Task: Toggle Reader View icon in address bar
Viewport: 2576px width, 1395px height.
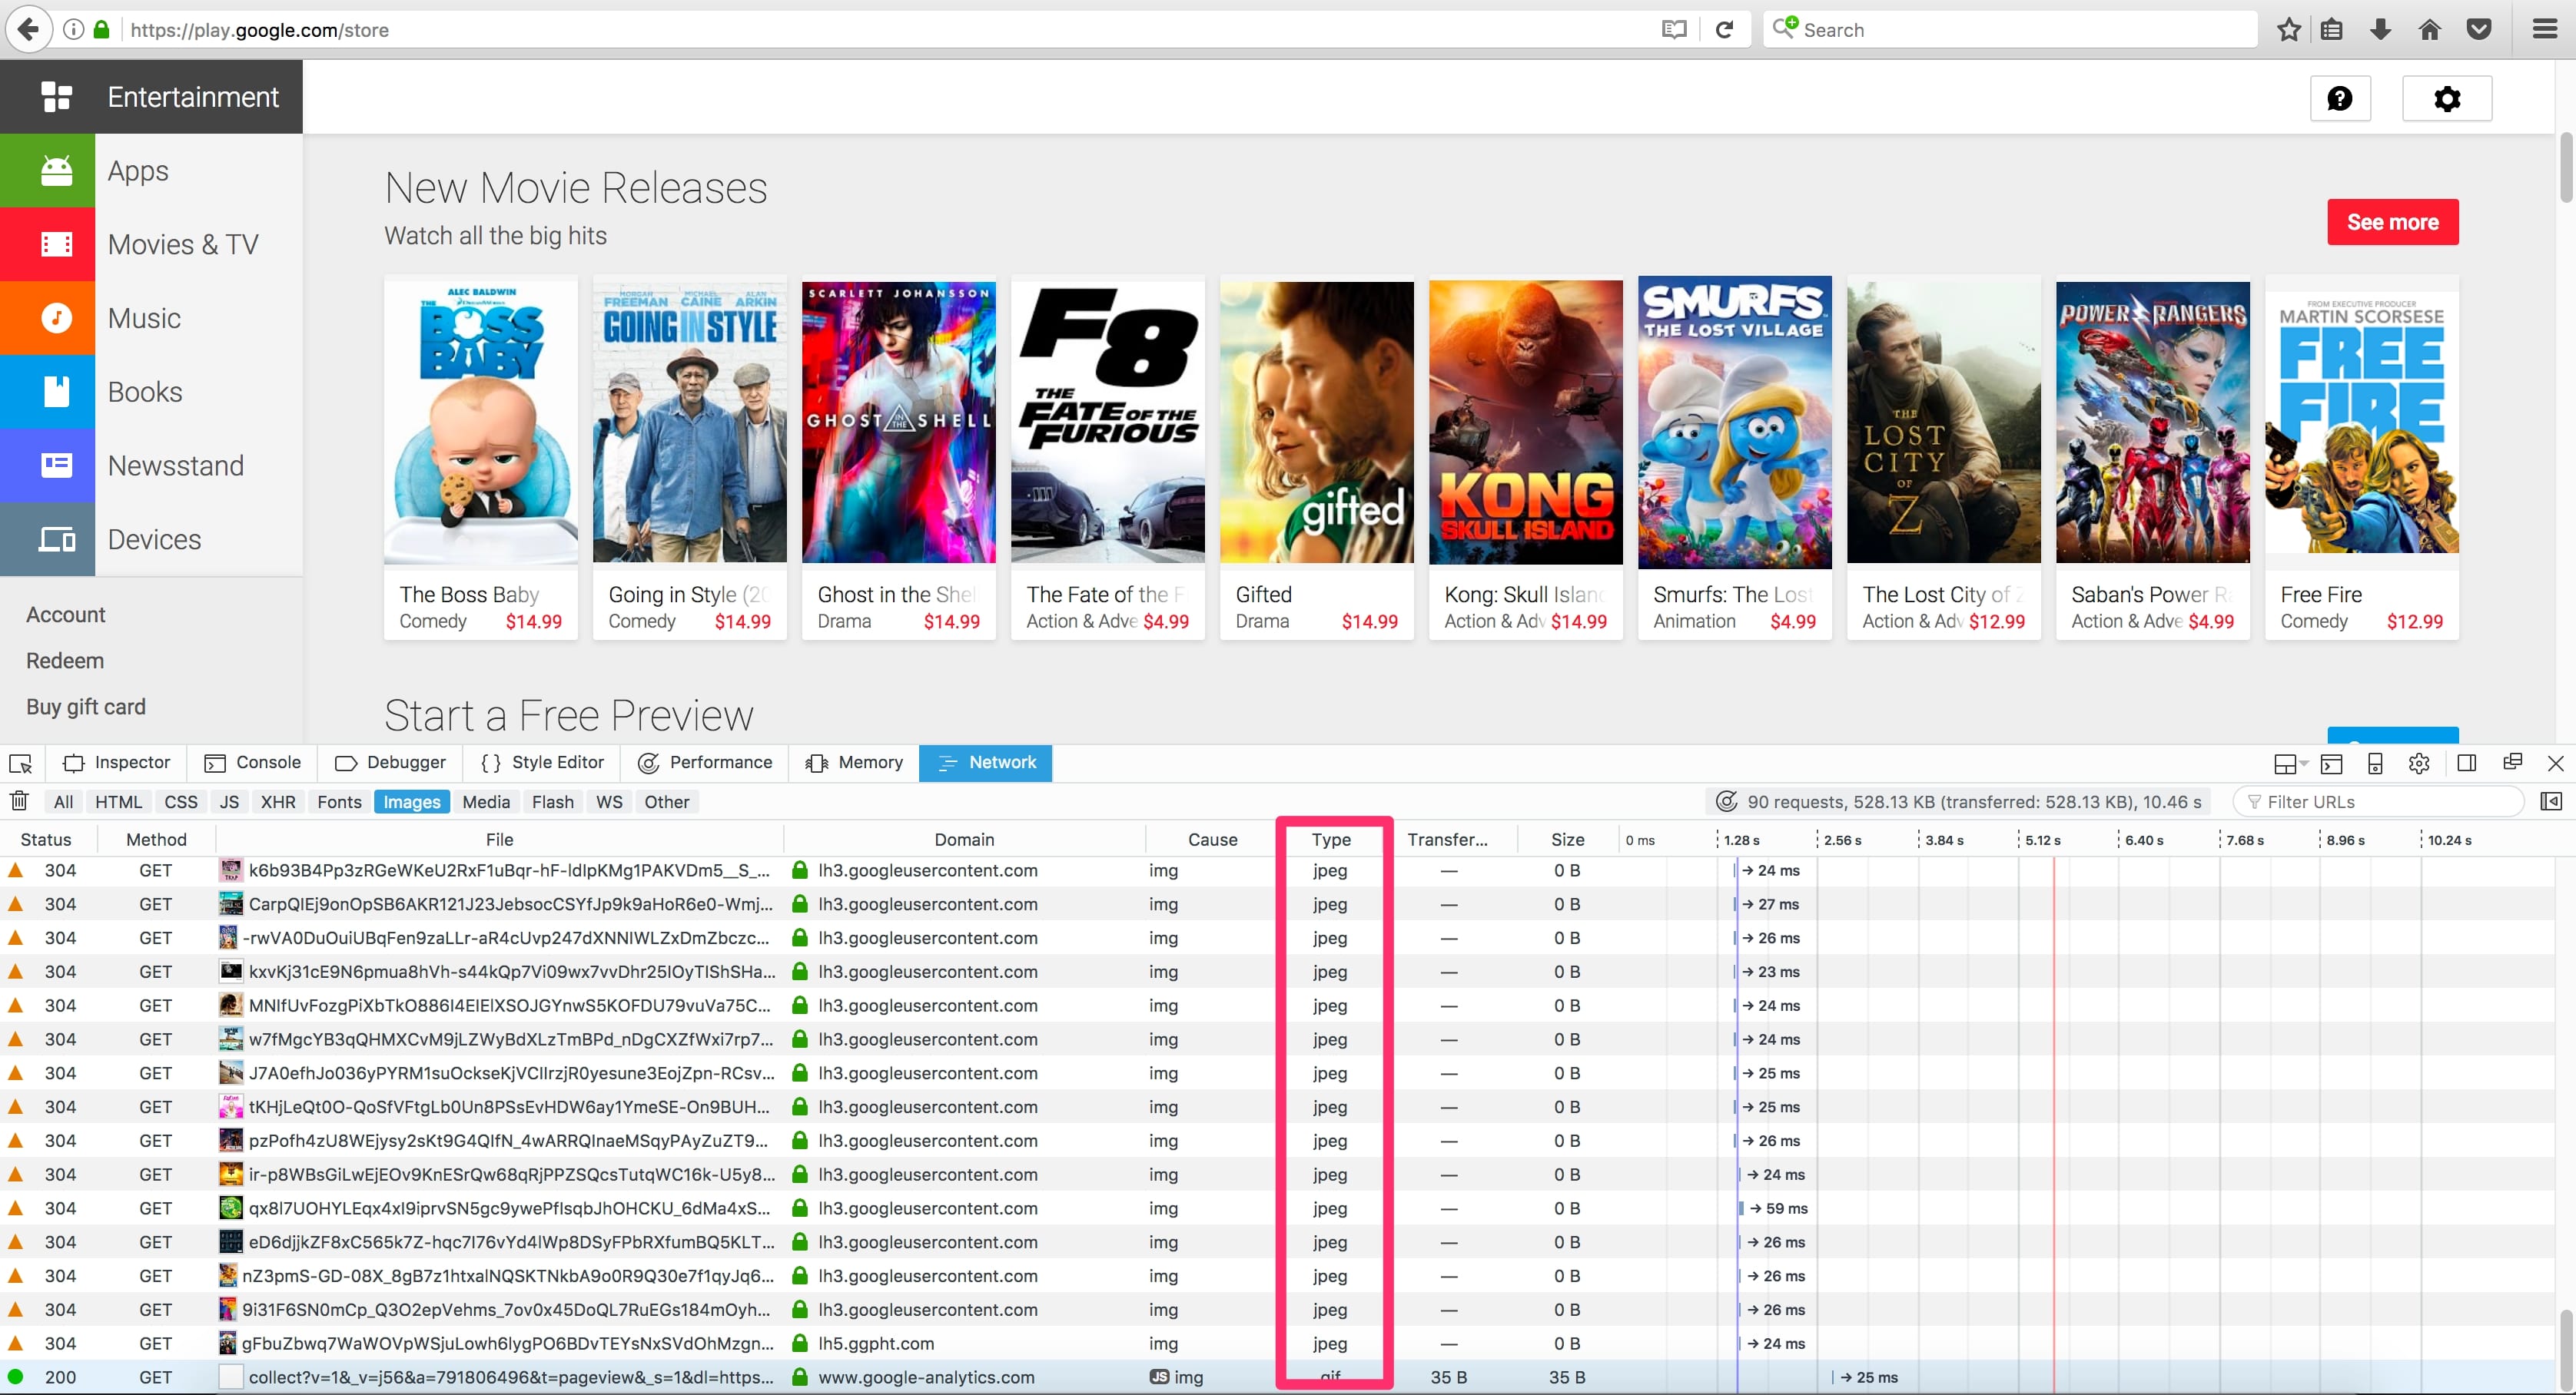Action: [x=1674, y=30]
